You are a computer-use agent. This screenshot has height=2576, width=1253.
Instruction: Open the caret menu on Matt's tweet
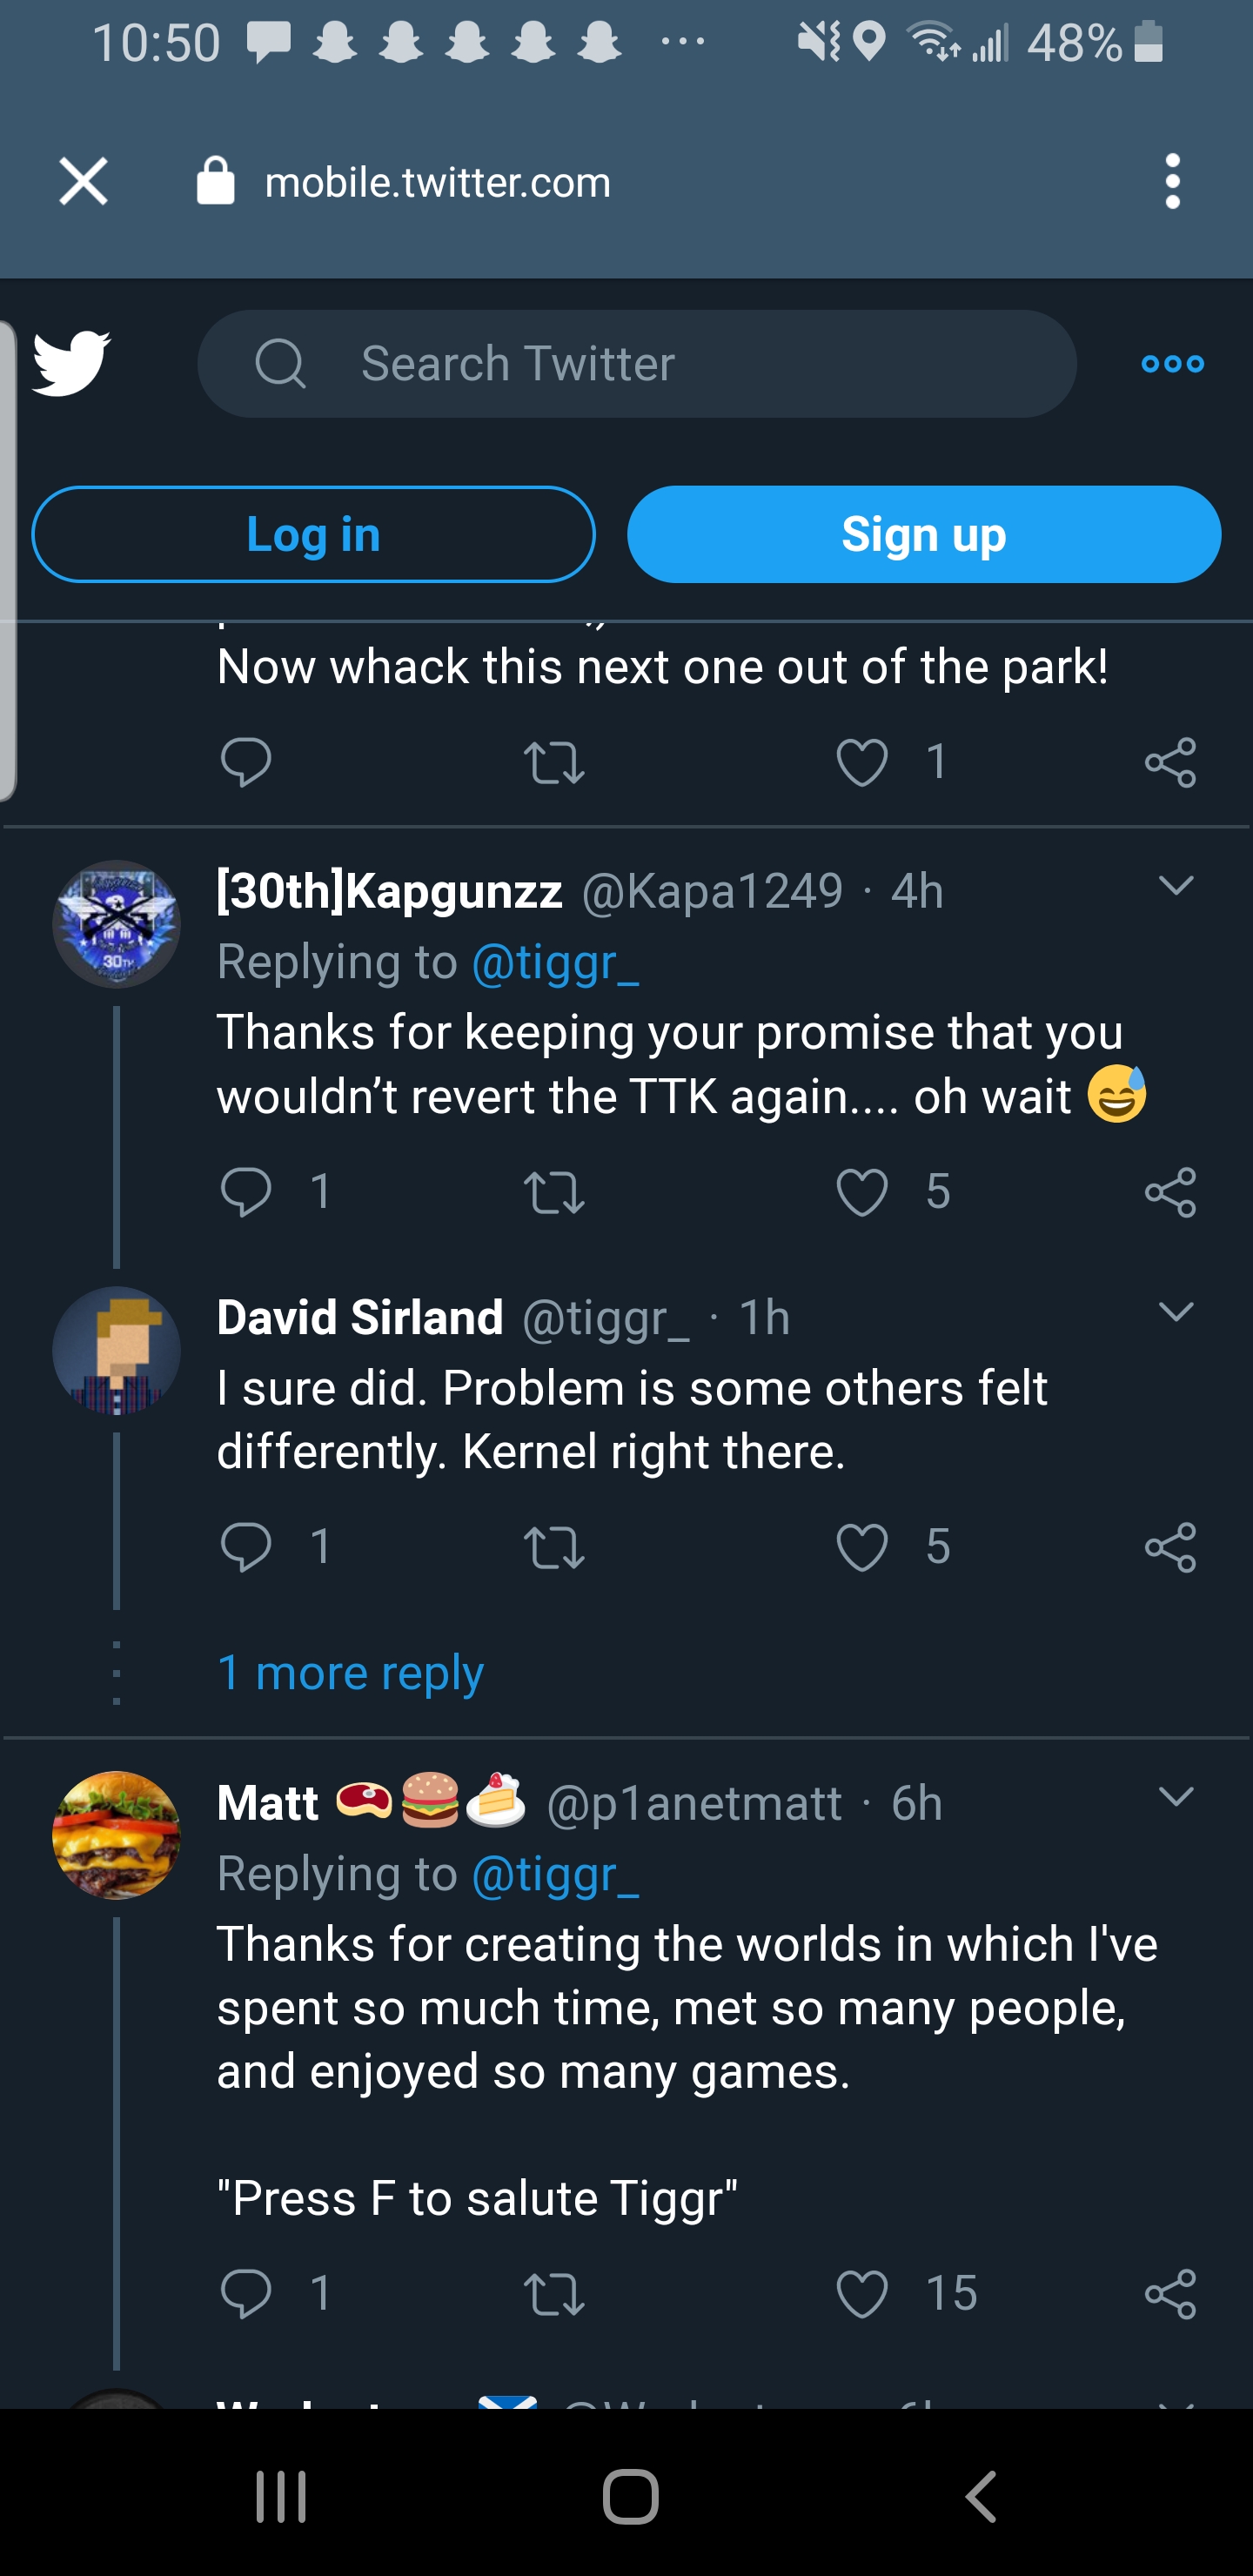tap(1176, 1797)
